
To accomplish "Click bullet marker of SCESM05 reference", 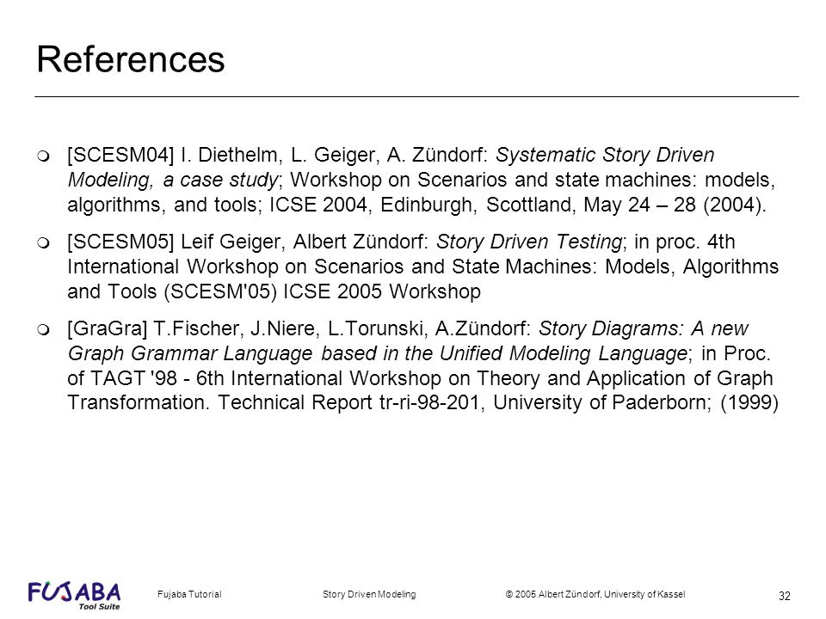I will point(44,242).
